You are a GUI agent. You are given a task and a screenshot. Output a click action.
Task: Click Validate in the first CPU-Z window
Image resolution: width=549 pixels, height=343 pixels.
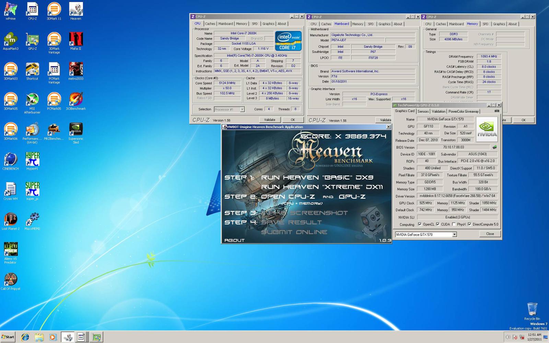(270, 120)
